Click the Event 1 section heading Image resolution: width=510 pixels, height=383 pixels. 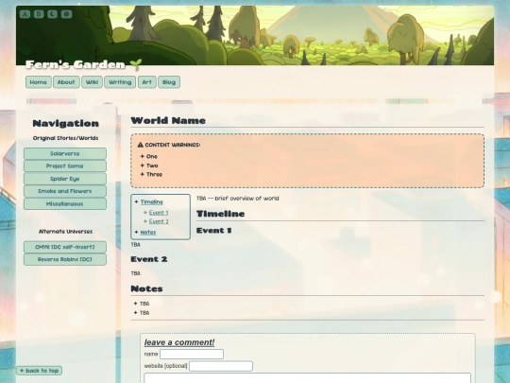click(214, 231)
